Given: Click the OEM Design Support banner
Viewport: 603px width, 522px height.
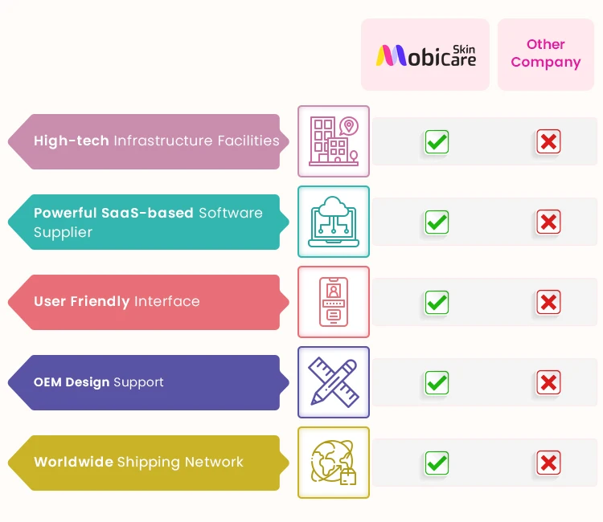Looking at the screenshot, I should (149, 382).
